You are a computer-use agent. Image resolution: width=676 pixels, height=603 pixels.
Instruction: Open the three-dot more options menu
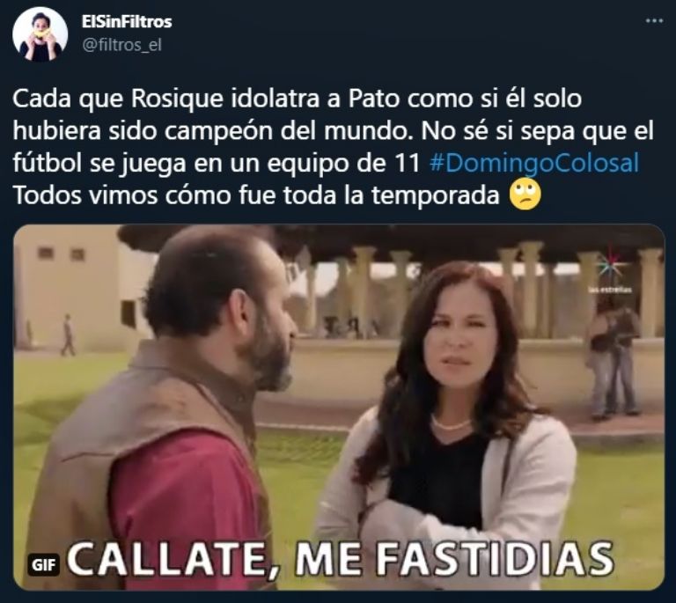tap(654, 21)
